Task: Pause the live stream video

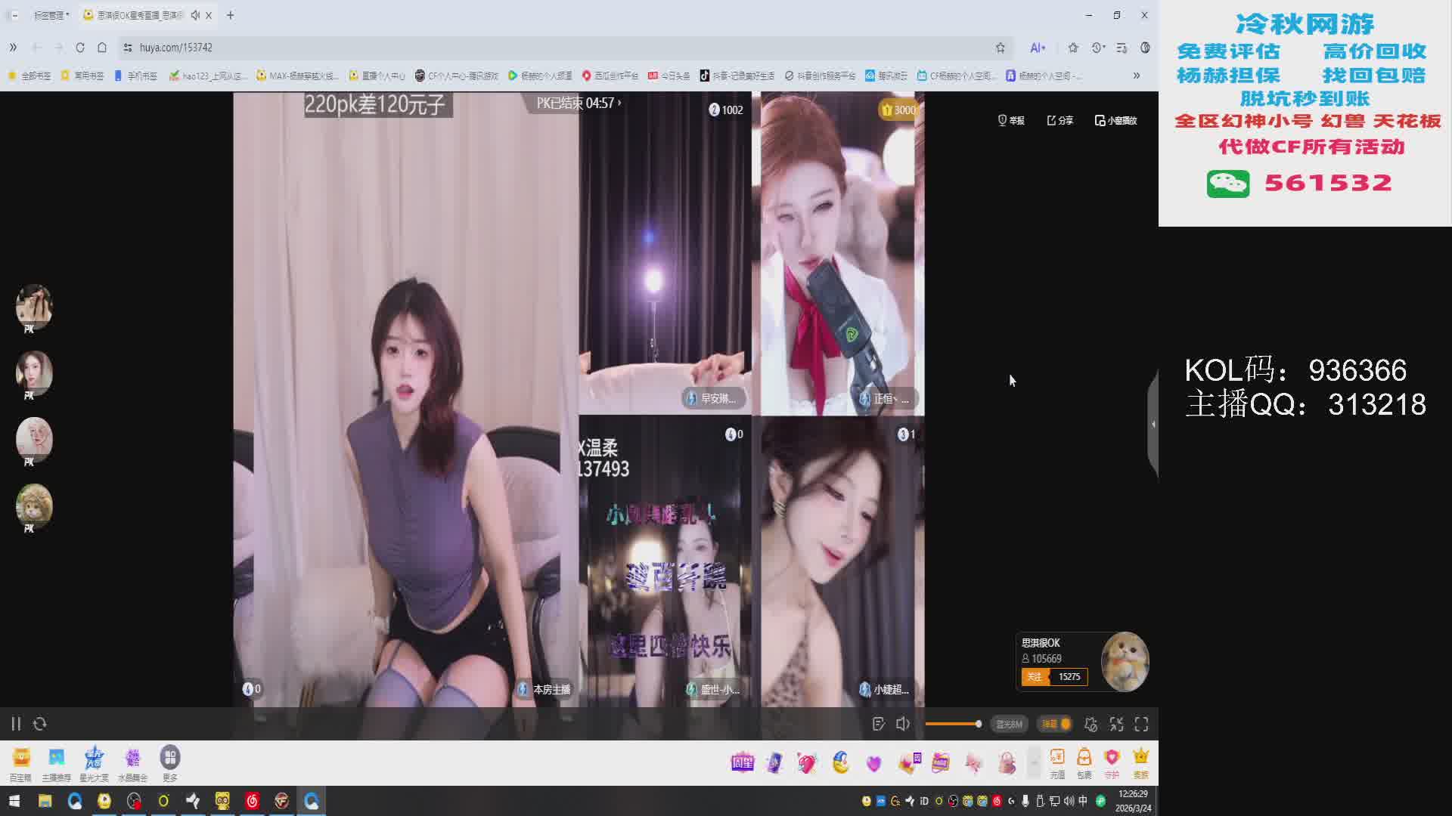Action: [x=16, y=724]
